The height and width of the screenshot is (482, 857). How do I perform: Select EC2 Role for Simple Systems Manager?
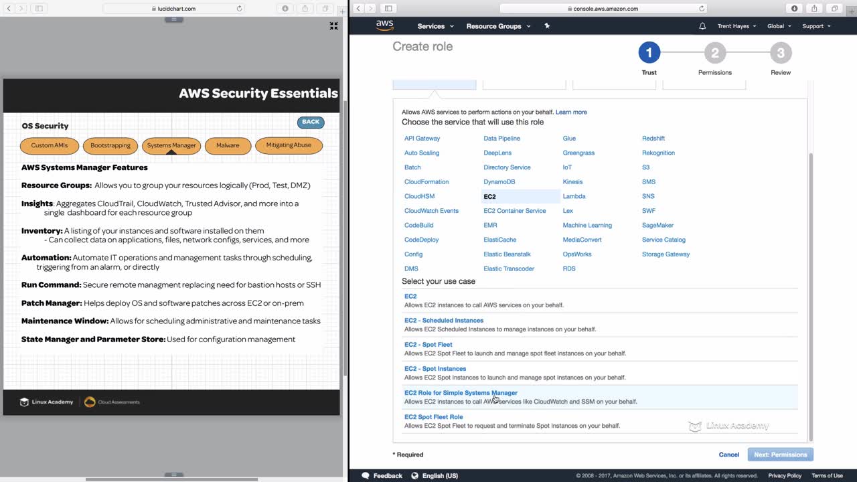click(461, 393)
